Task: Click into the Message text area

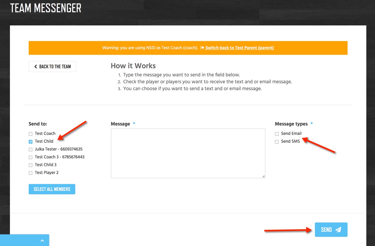Action: (x=188, y=153)
